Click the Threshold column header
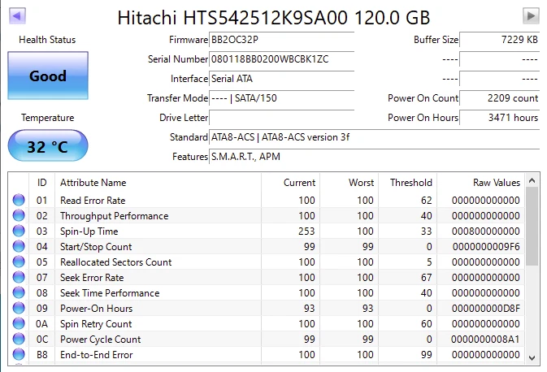The width and height of the screenshot is (547, 372). pos(407,182)
